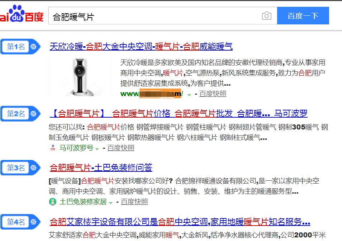Click the 您还可以找: 合肥暖气片价格 snippet text
The image size is (342, 241).
pos(188,132)
